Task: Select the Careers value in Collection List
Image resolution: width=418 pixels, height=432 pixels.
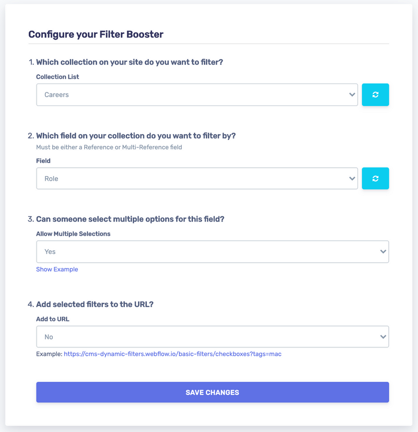Action: pos(57,95)
